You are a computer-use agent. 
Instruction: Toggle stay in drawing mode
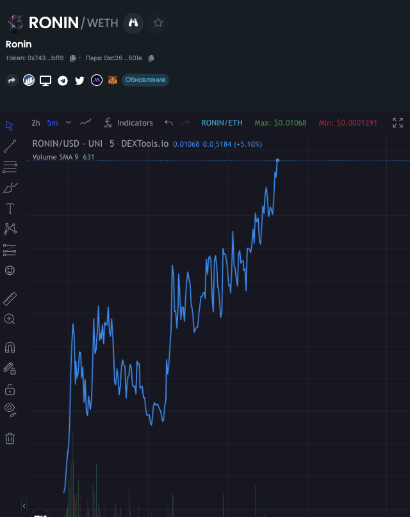coord(10,368)
